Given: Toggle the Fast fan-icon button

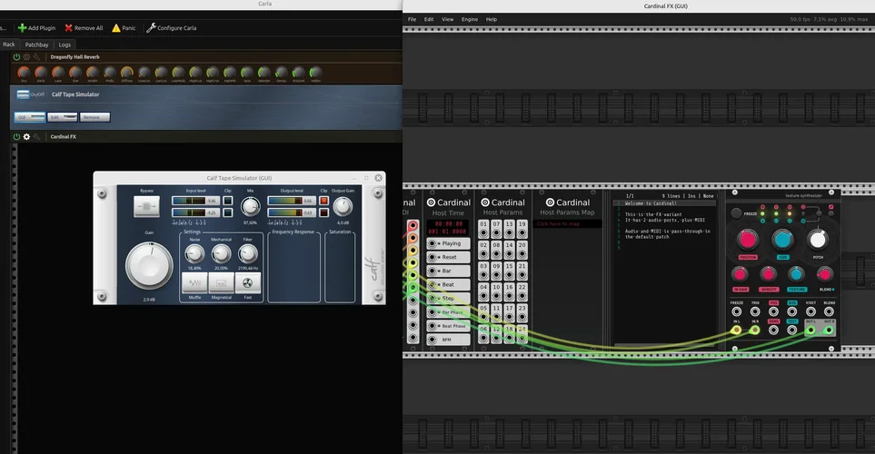Looking at the screenshot, I should [x=248, y=283].
